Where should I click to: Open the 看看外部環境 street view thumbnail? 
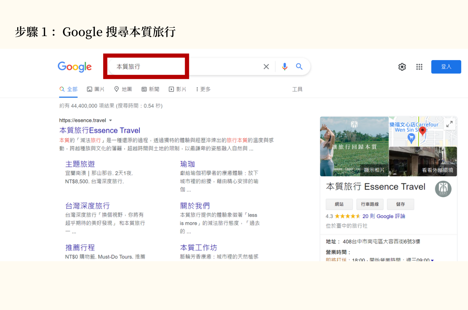click(423, 162)
